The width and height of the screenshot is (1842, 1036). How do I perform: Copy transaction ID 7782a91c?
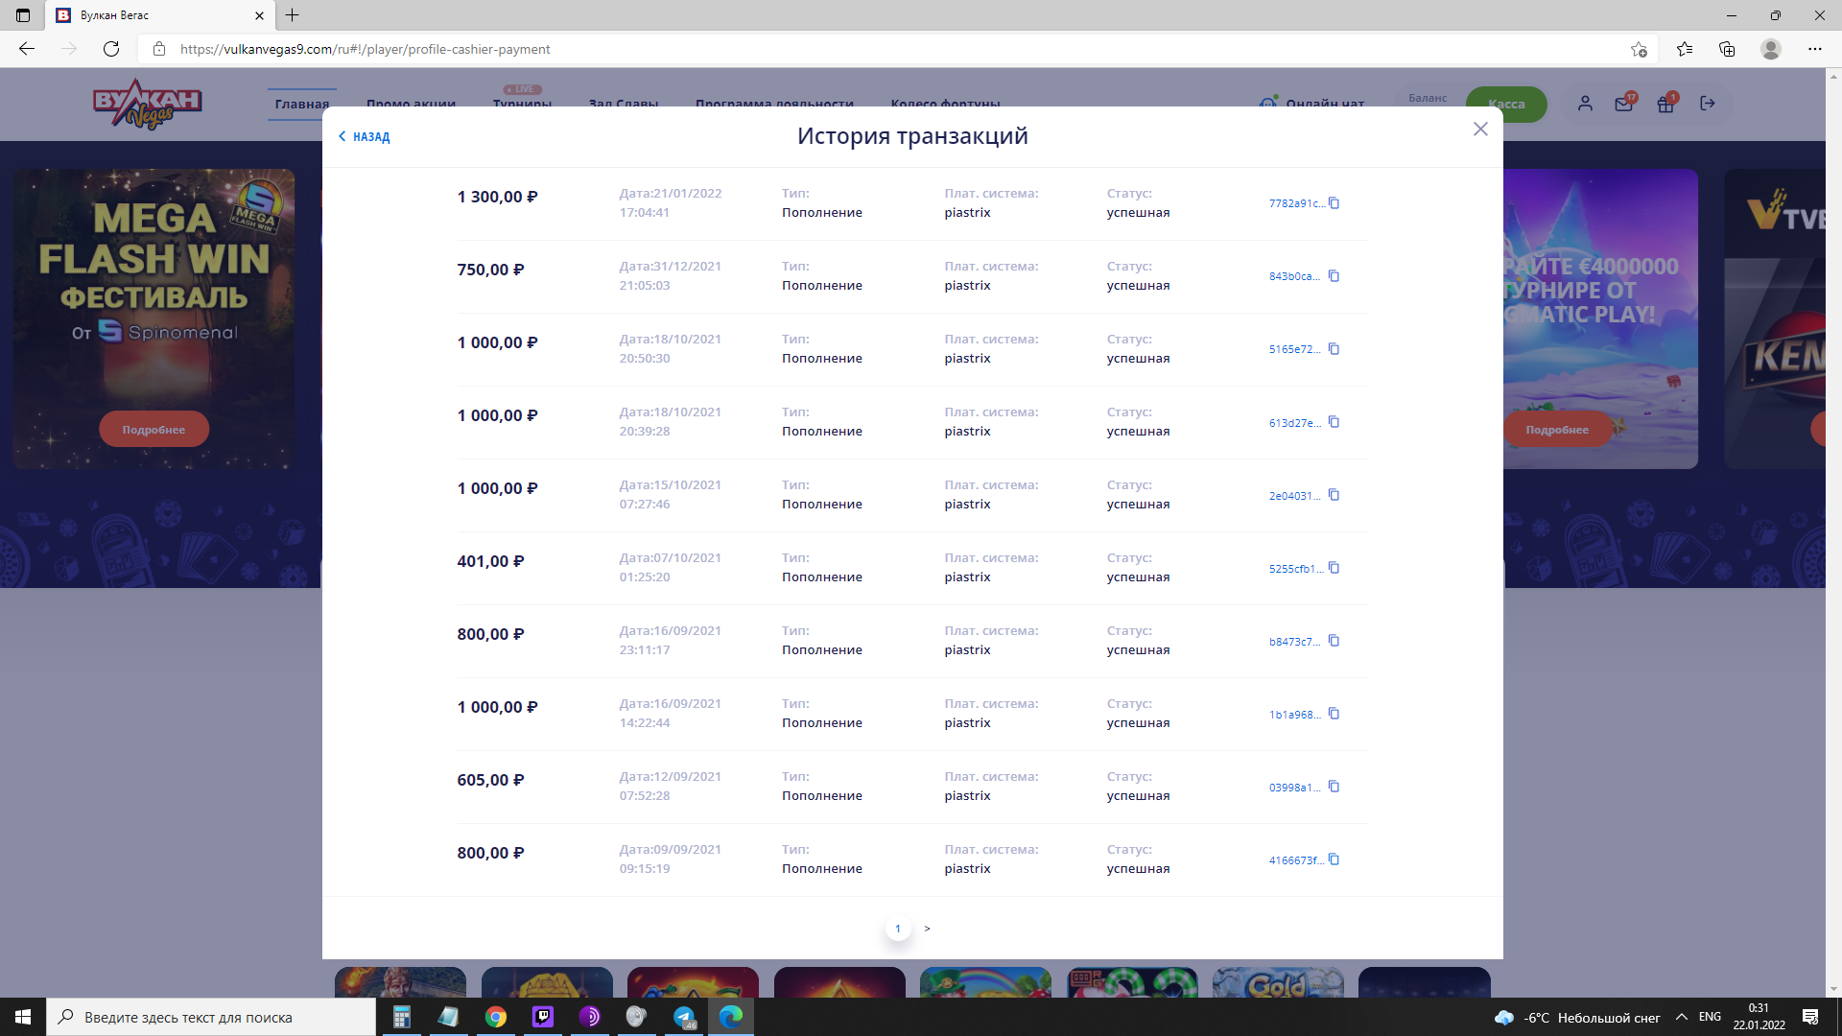[x=1334, y=203]
